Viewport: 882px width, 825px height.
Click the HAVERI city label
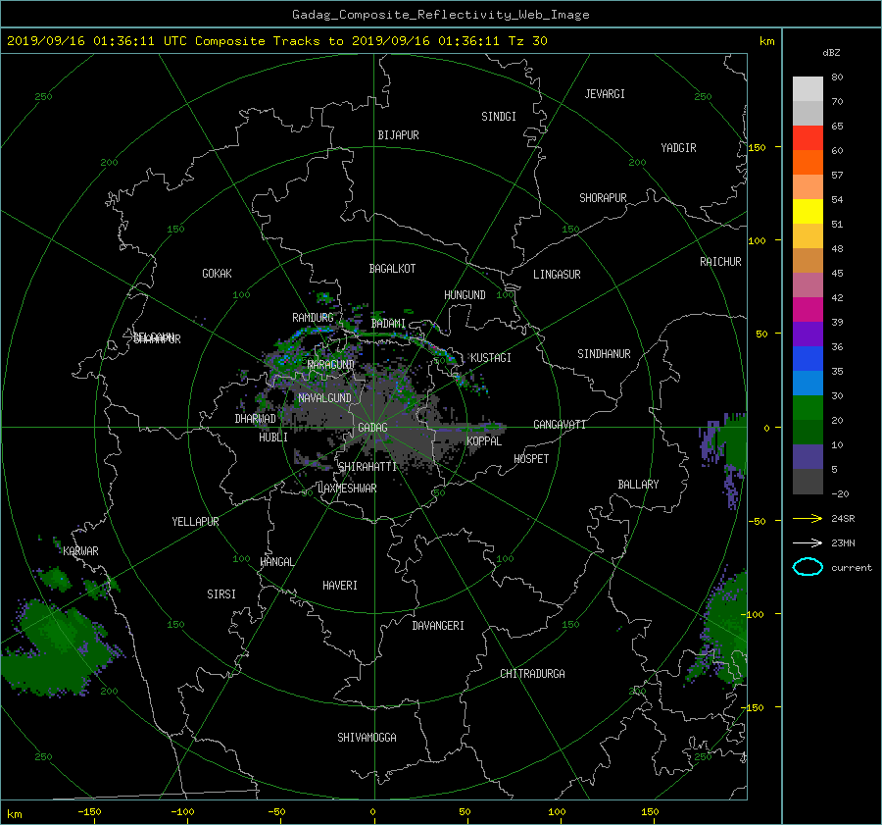340,586
